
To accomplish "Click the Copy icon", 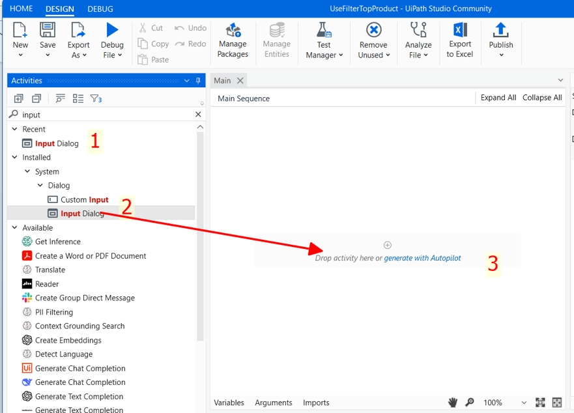I will (x=143, y=44).
